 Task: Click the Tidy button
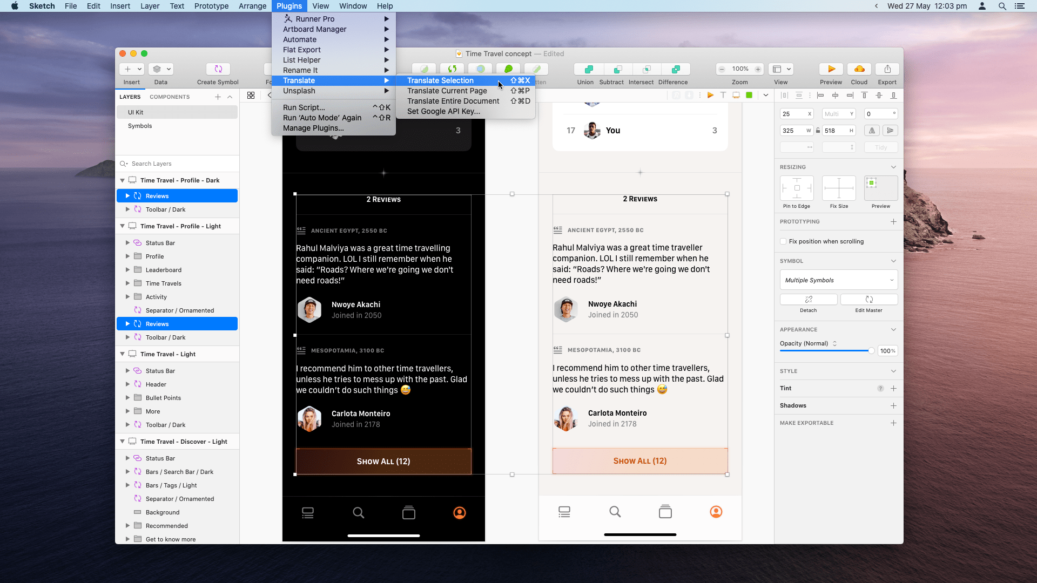click(880, 147)
